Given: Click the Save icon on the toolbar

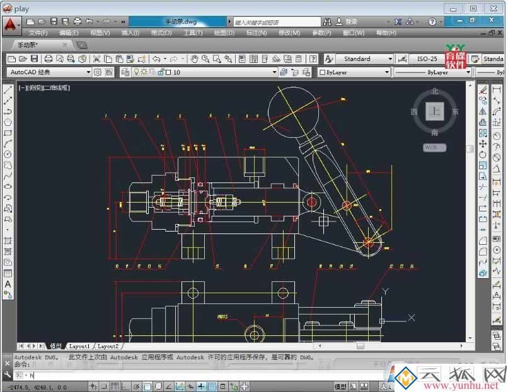Looking at the screenshot, I should (x=33, y=59).
